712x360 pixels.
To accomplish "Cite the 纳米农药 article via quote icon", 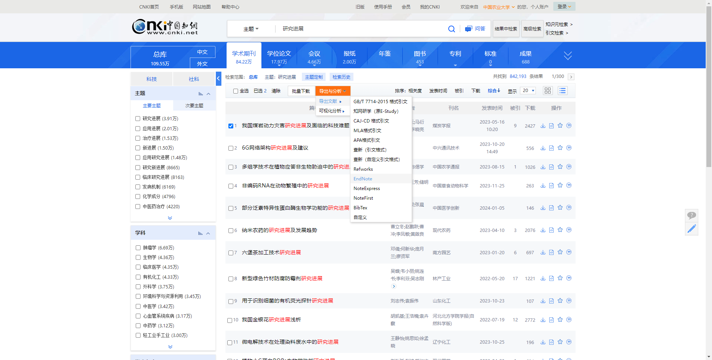I will (569, 230).
